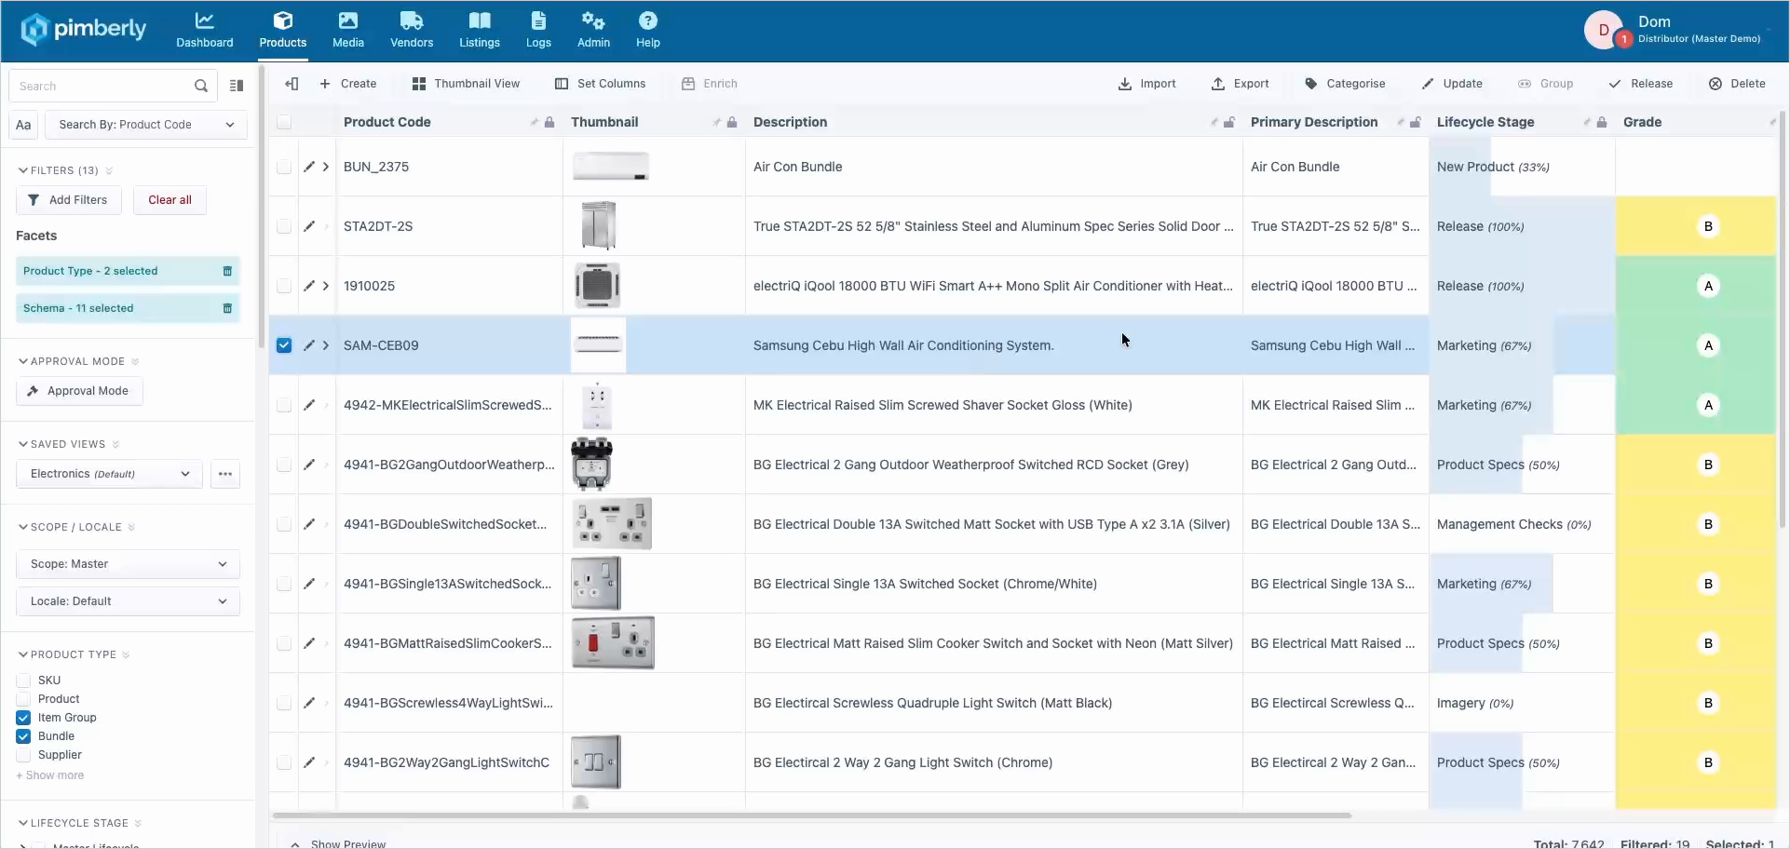Screen dimensions: 1790x849
Task: Click the New Product 33% progress bar
Action: tap(1522, 167)
